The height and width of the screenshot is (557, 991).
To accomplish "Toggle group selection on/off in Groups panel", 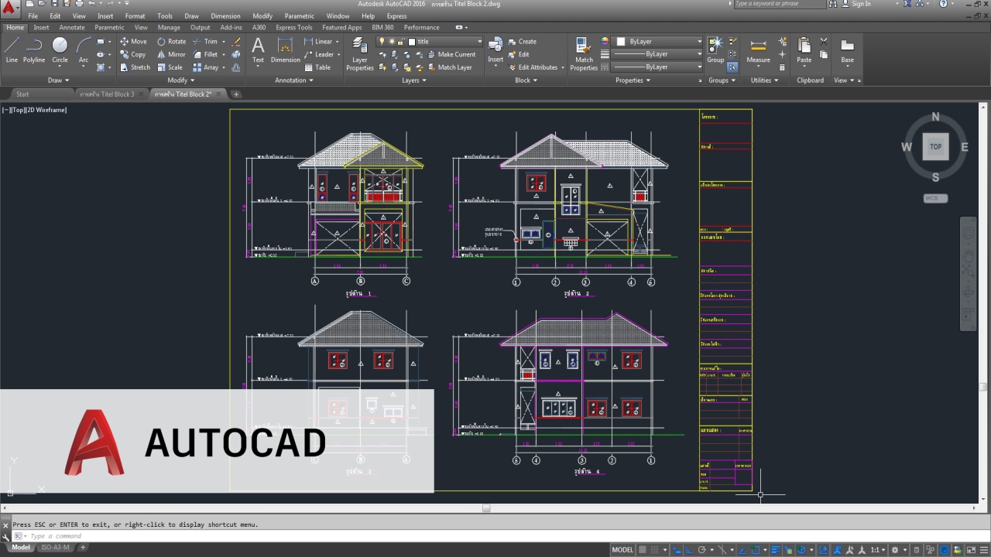I will pyautogui.click(x=732, y=67).
